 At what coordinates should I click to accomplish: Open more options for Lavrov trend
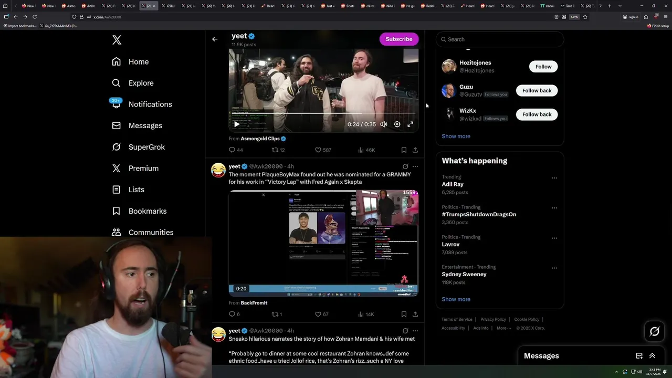click(x=554, y=238)
